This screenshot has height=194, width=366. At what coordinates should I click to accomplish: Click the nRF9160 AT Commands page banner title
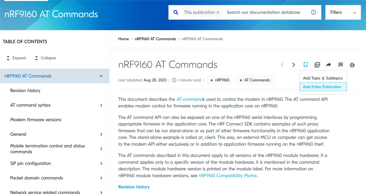click(x=51, y=14)
